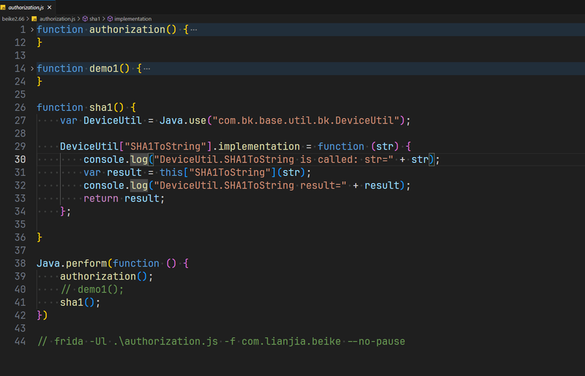The image size is (585, 376).
Task: Click Java.perform on line 38
Action: coord(72,264)
